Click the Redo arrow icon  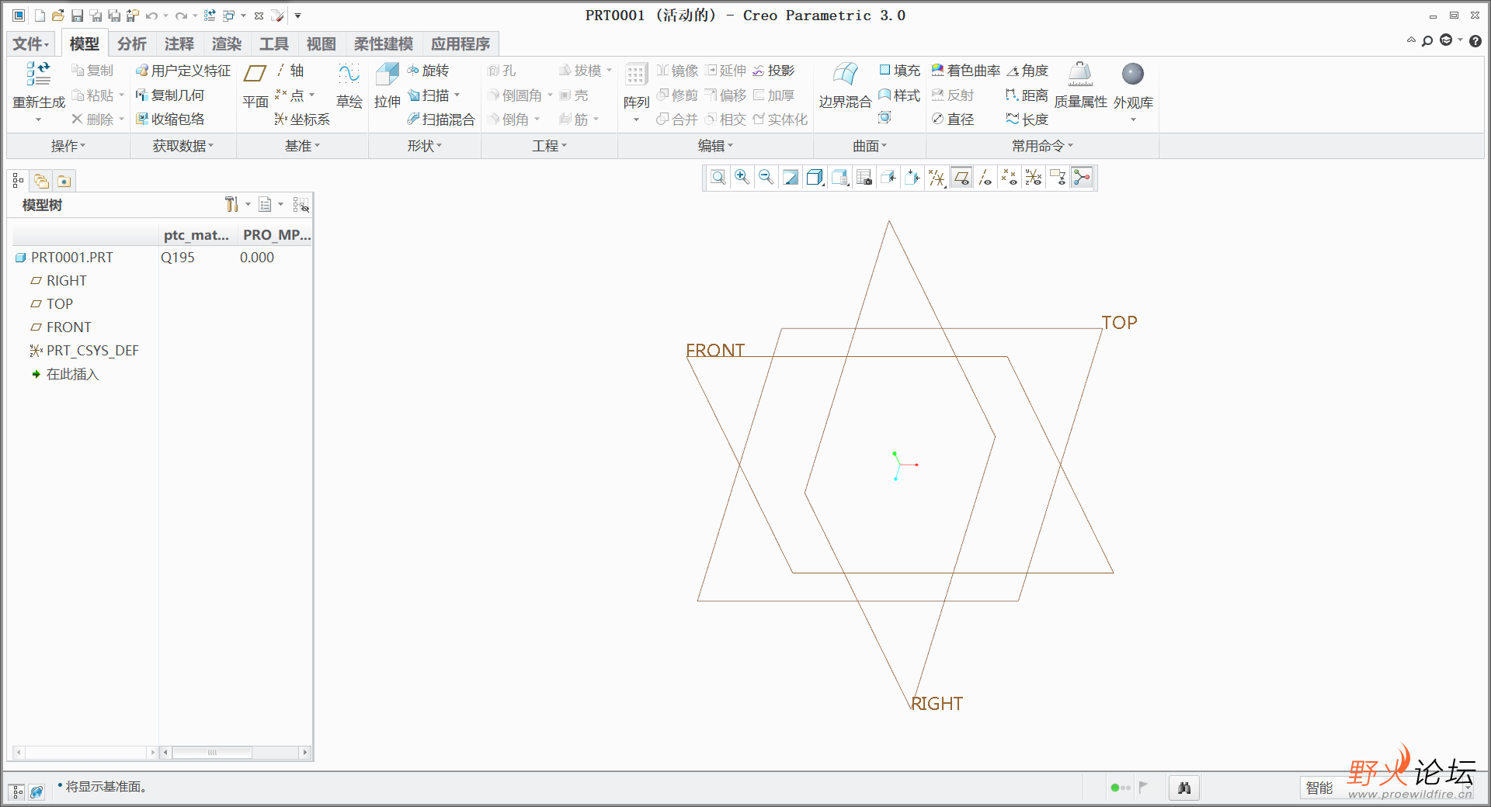click(x=181, y=16)
